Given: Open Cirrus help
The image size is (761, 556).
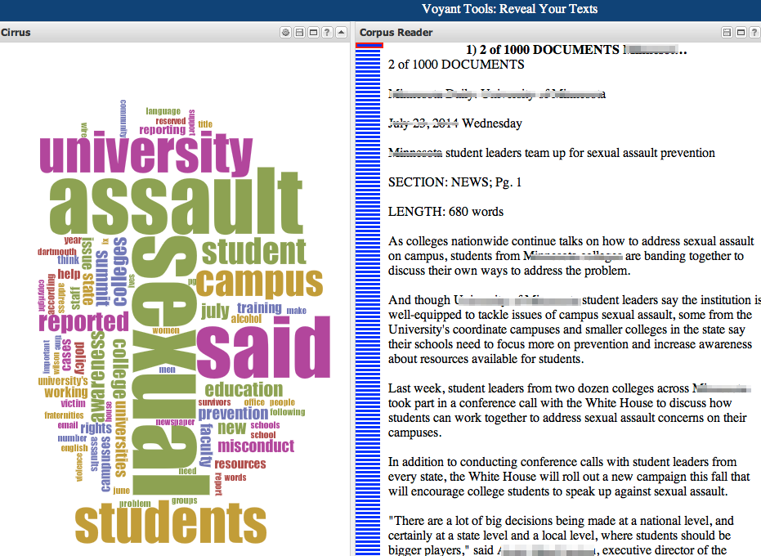Looking at the screenshot, I should tap(328, 32).
